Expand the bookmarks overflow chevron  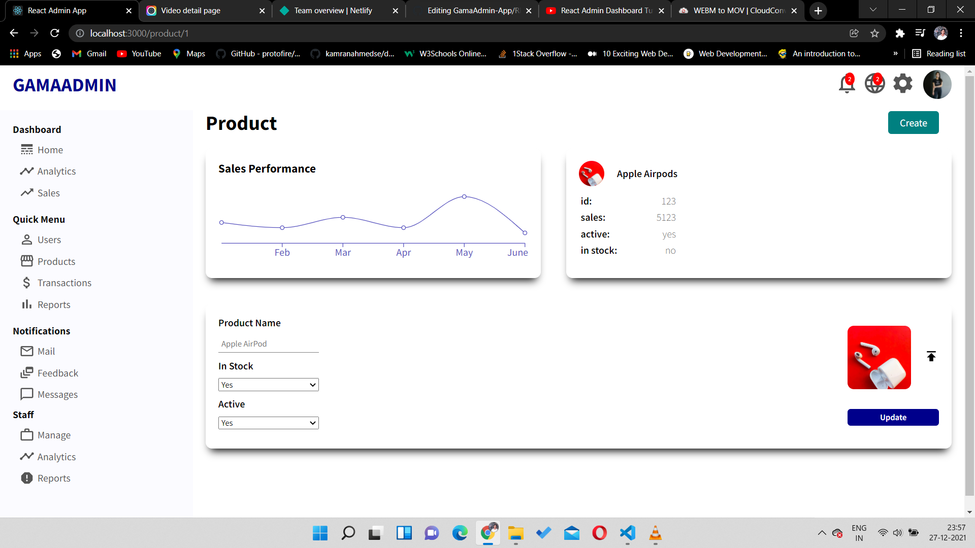point(896,53)
